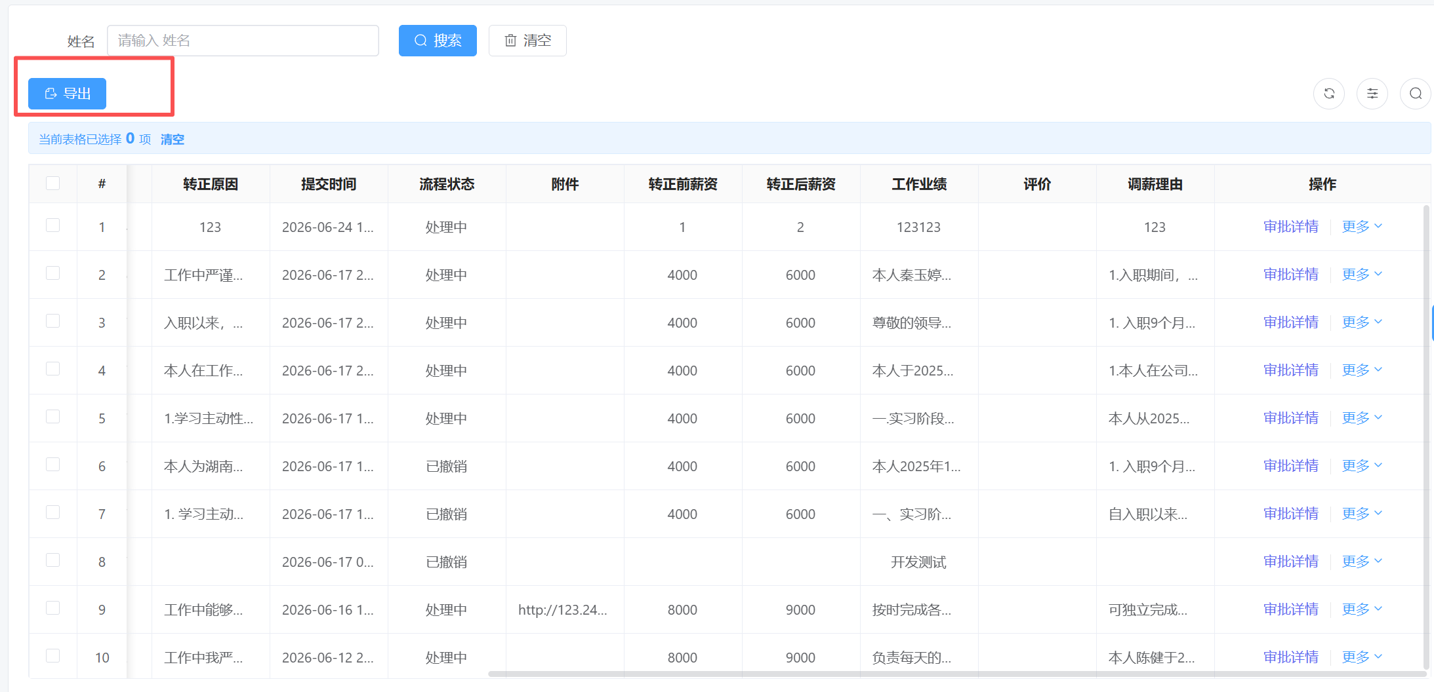Viewport: 1434px width, 692px height.
Task: Click 2026-06-12 submission time cell
Action: (328, 658)
